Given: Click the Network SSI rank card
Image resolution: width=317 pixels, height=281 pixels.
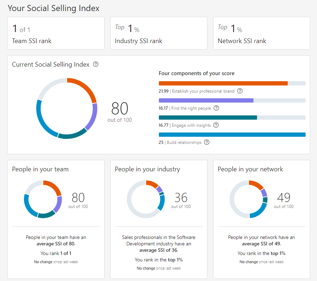Looking at the screenshot, I should click(x=261, y=33).
